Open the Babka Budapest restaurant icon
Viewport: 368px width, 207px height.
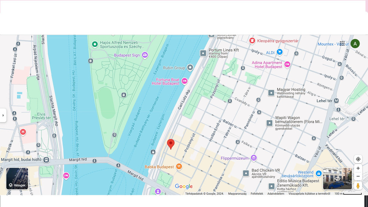pyautogui.click(x=179, y=167)
